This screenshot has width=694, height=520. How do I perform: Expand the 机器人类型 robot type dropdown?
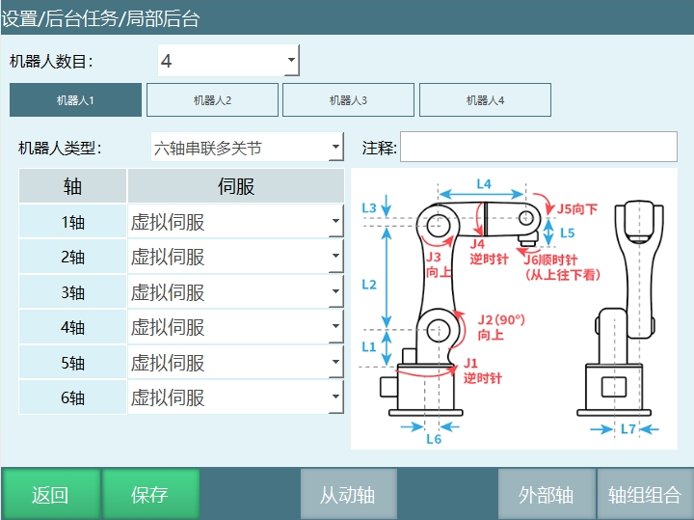click(247, 148)
